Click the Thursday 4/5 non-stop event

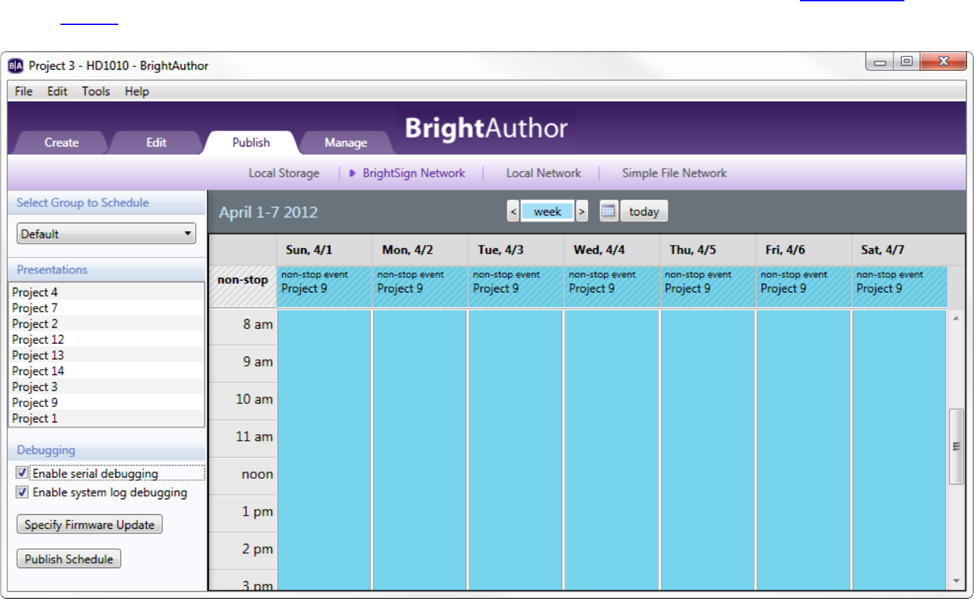[707, 286]
